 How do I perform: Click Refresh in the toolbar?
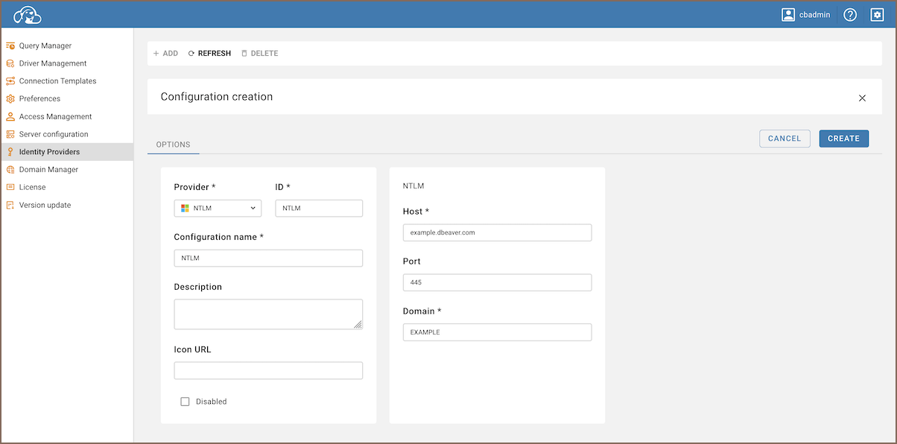click(x=209, y=54)
